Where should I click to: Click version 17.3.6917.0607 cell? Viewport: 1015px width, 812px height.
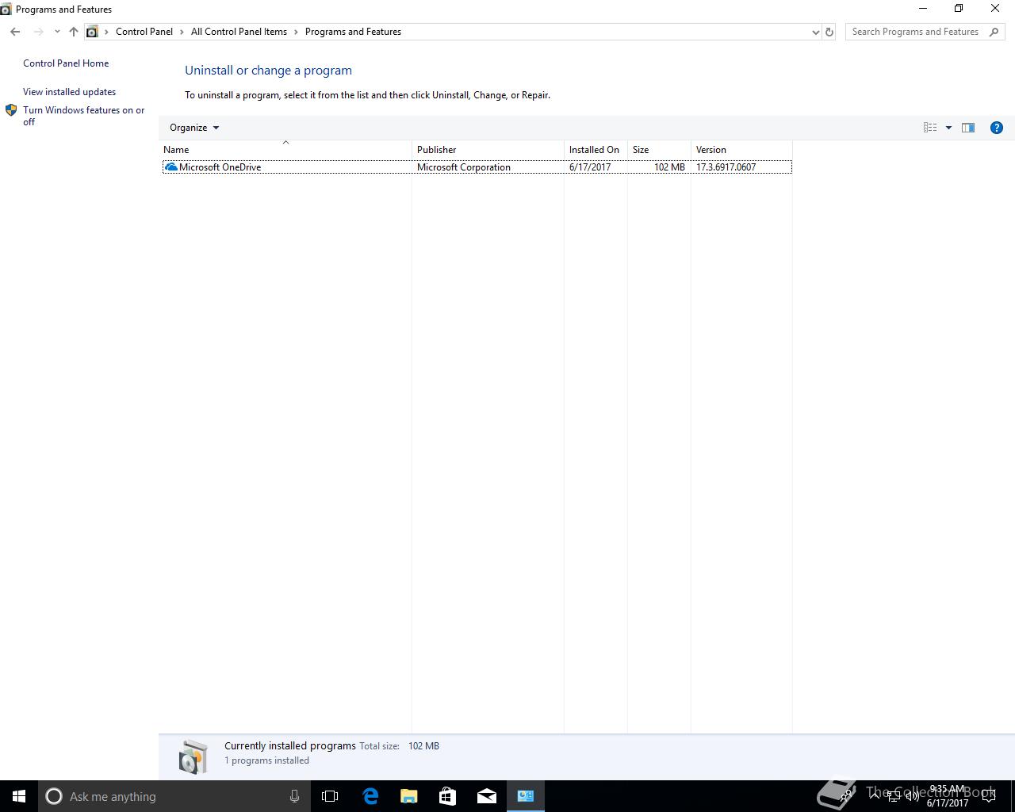click(x=726, y=167)
